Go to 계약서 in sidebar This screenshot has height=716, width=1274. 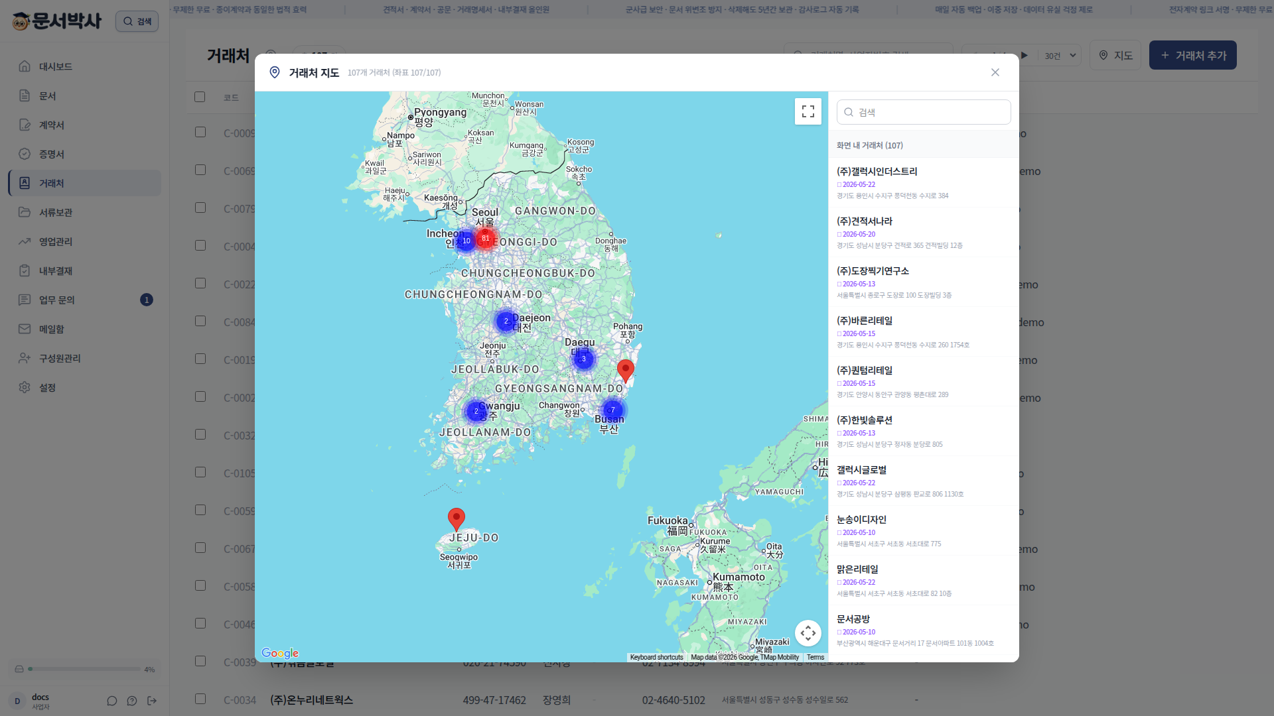pos(84,125)
